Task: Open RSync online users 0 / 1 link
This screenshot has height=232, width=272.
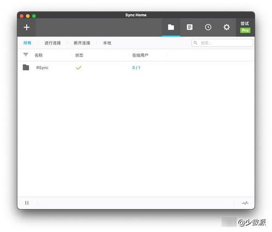Action: pos(136,68)
